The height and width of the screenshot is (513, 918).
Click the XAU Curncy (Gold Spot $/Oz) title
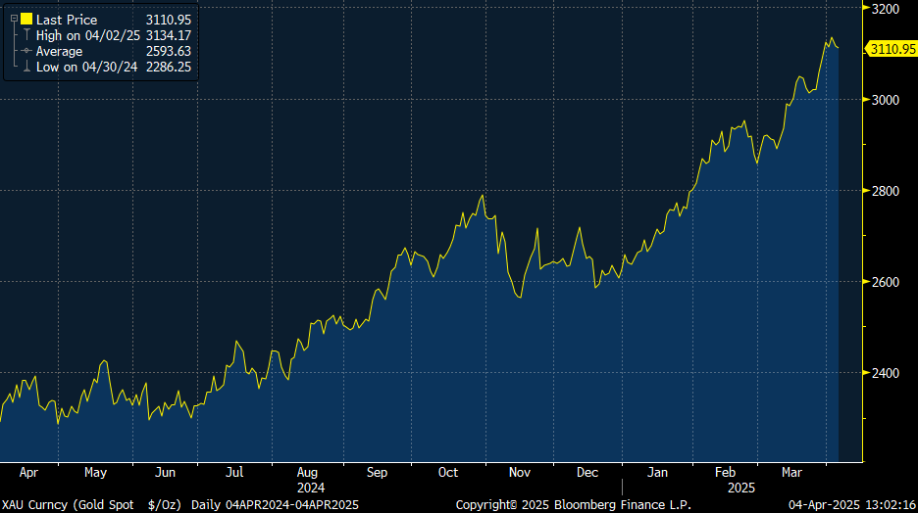point(92,504)
